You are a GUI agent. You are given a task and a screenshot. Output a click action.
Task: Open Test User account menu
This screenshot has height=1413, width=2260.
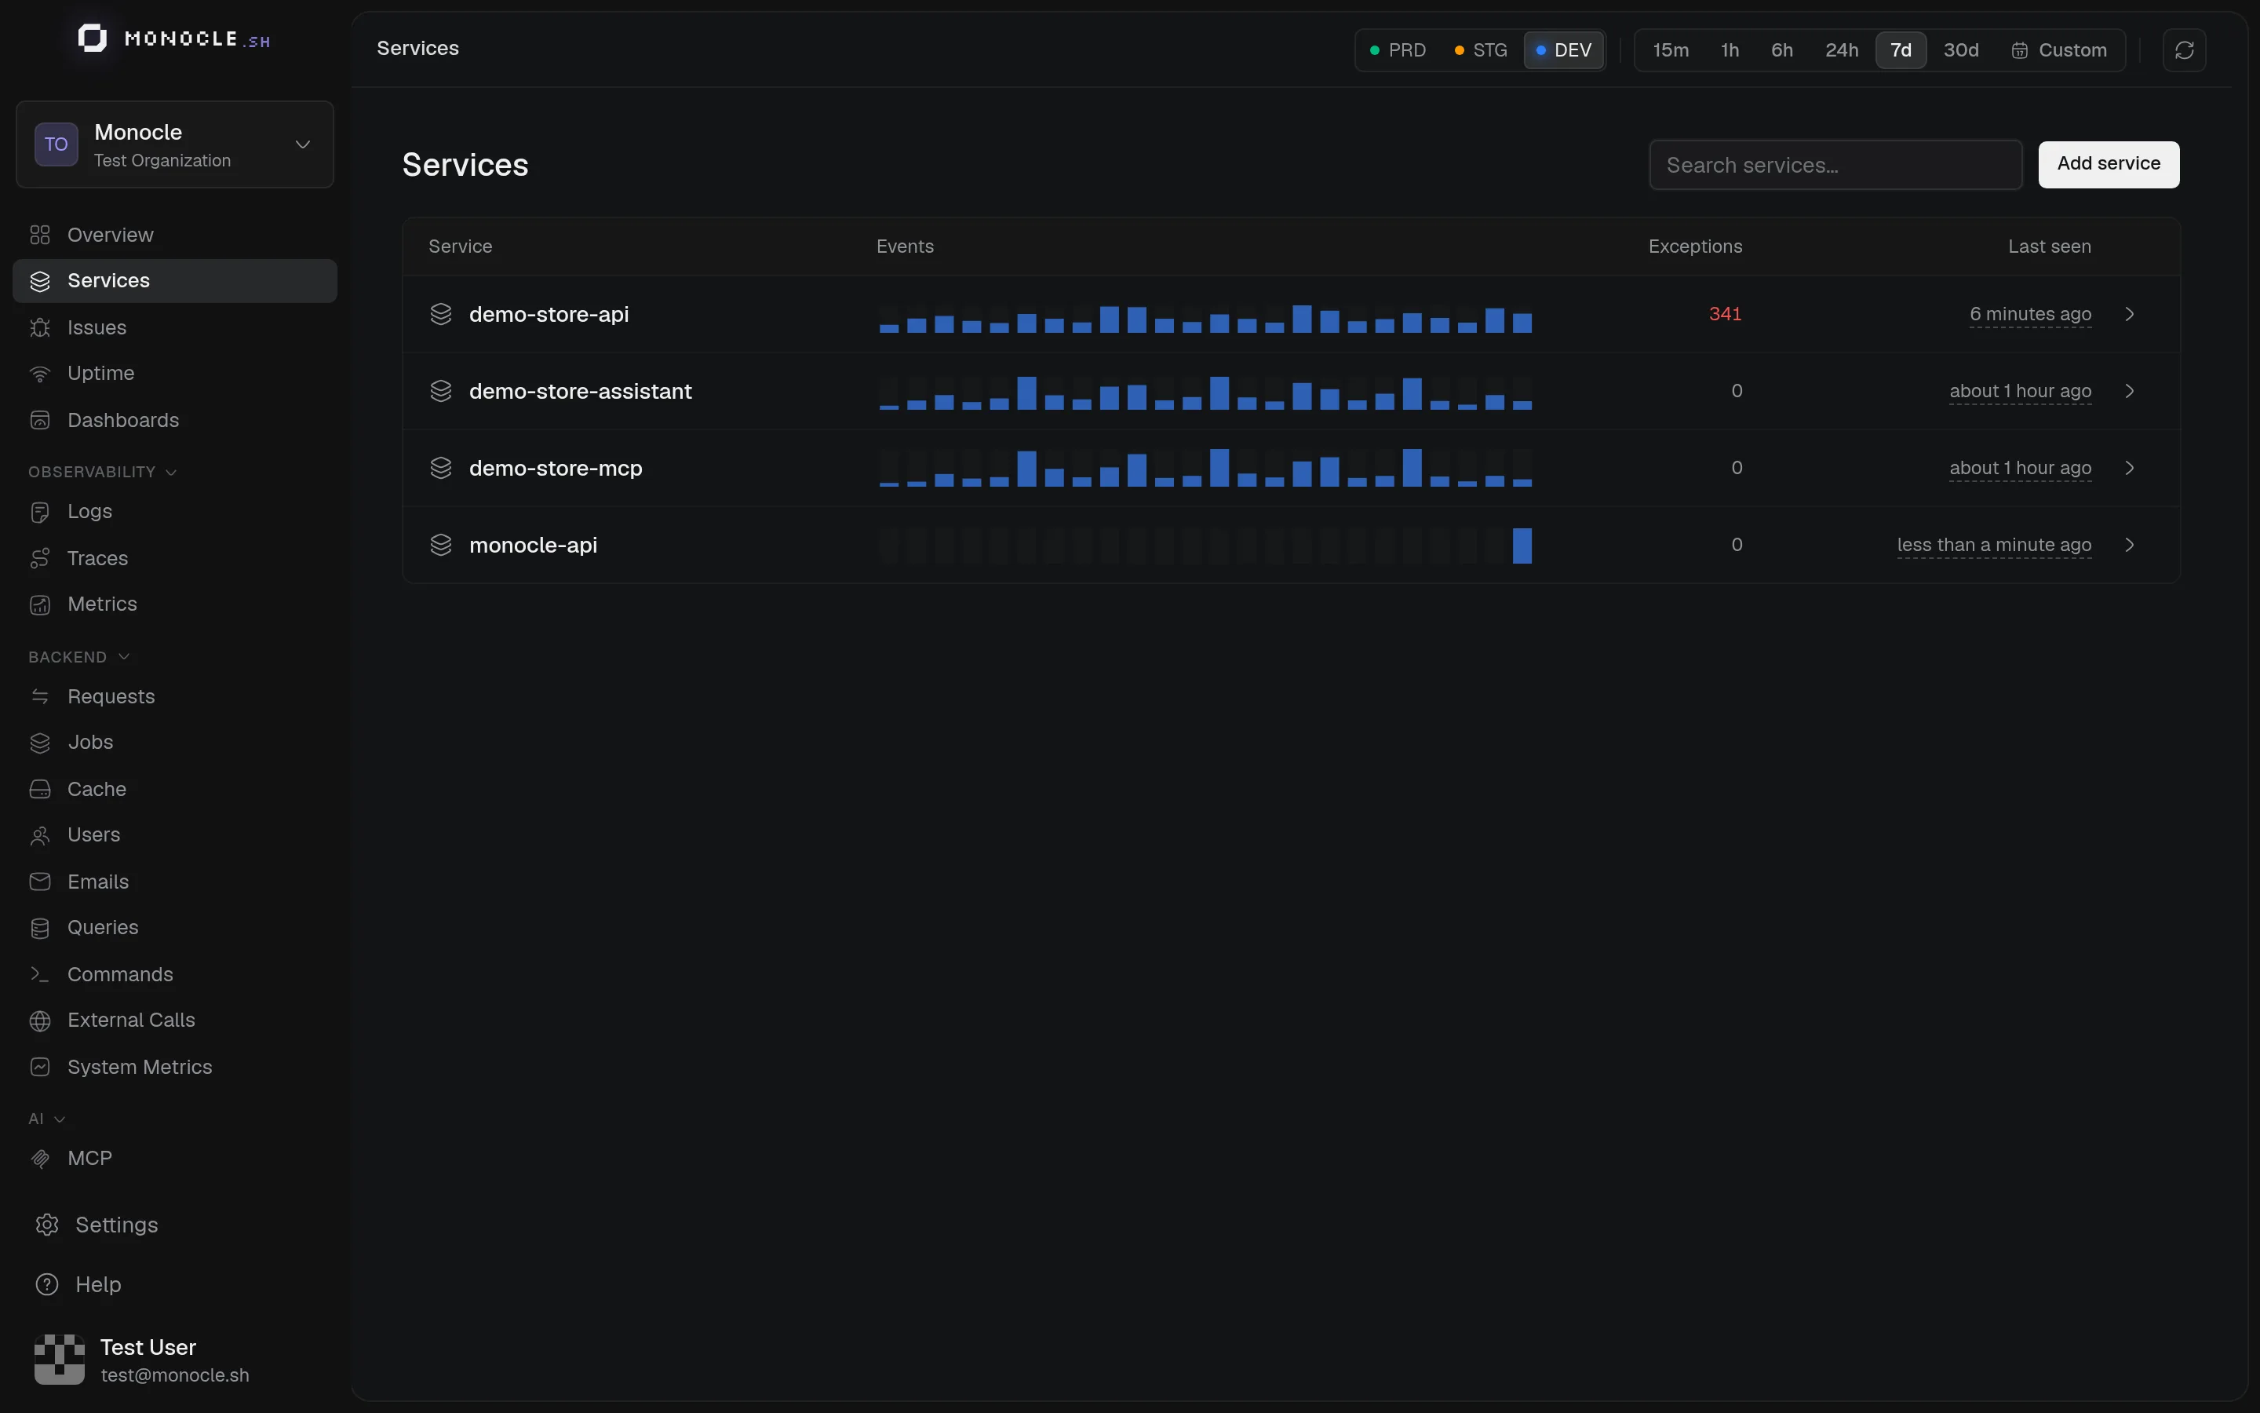point(175,1360)
